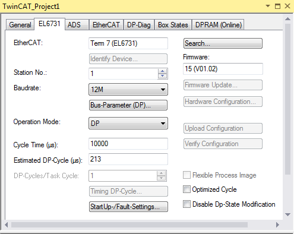
Task: Click the vertical scrollbar down arrow
Action: click(x=288, y=214)
